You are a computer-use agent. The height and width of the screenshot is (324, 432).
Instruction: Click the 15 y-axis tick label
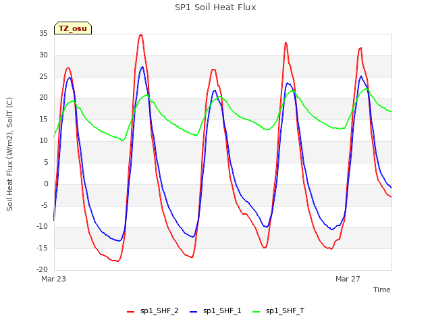[43, 119]
